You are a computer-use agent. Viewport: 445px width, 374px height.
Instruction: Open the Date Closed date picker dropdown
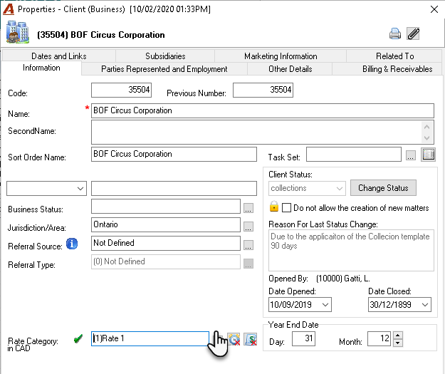(425, 305)
